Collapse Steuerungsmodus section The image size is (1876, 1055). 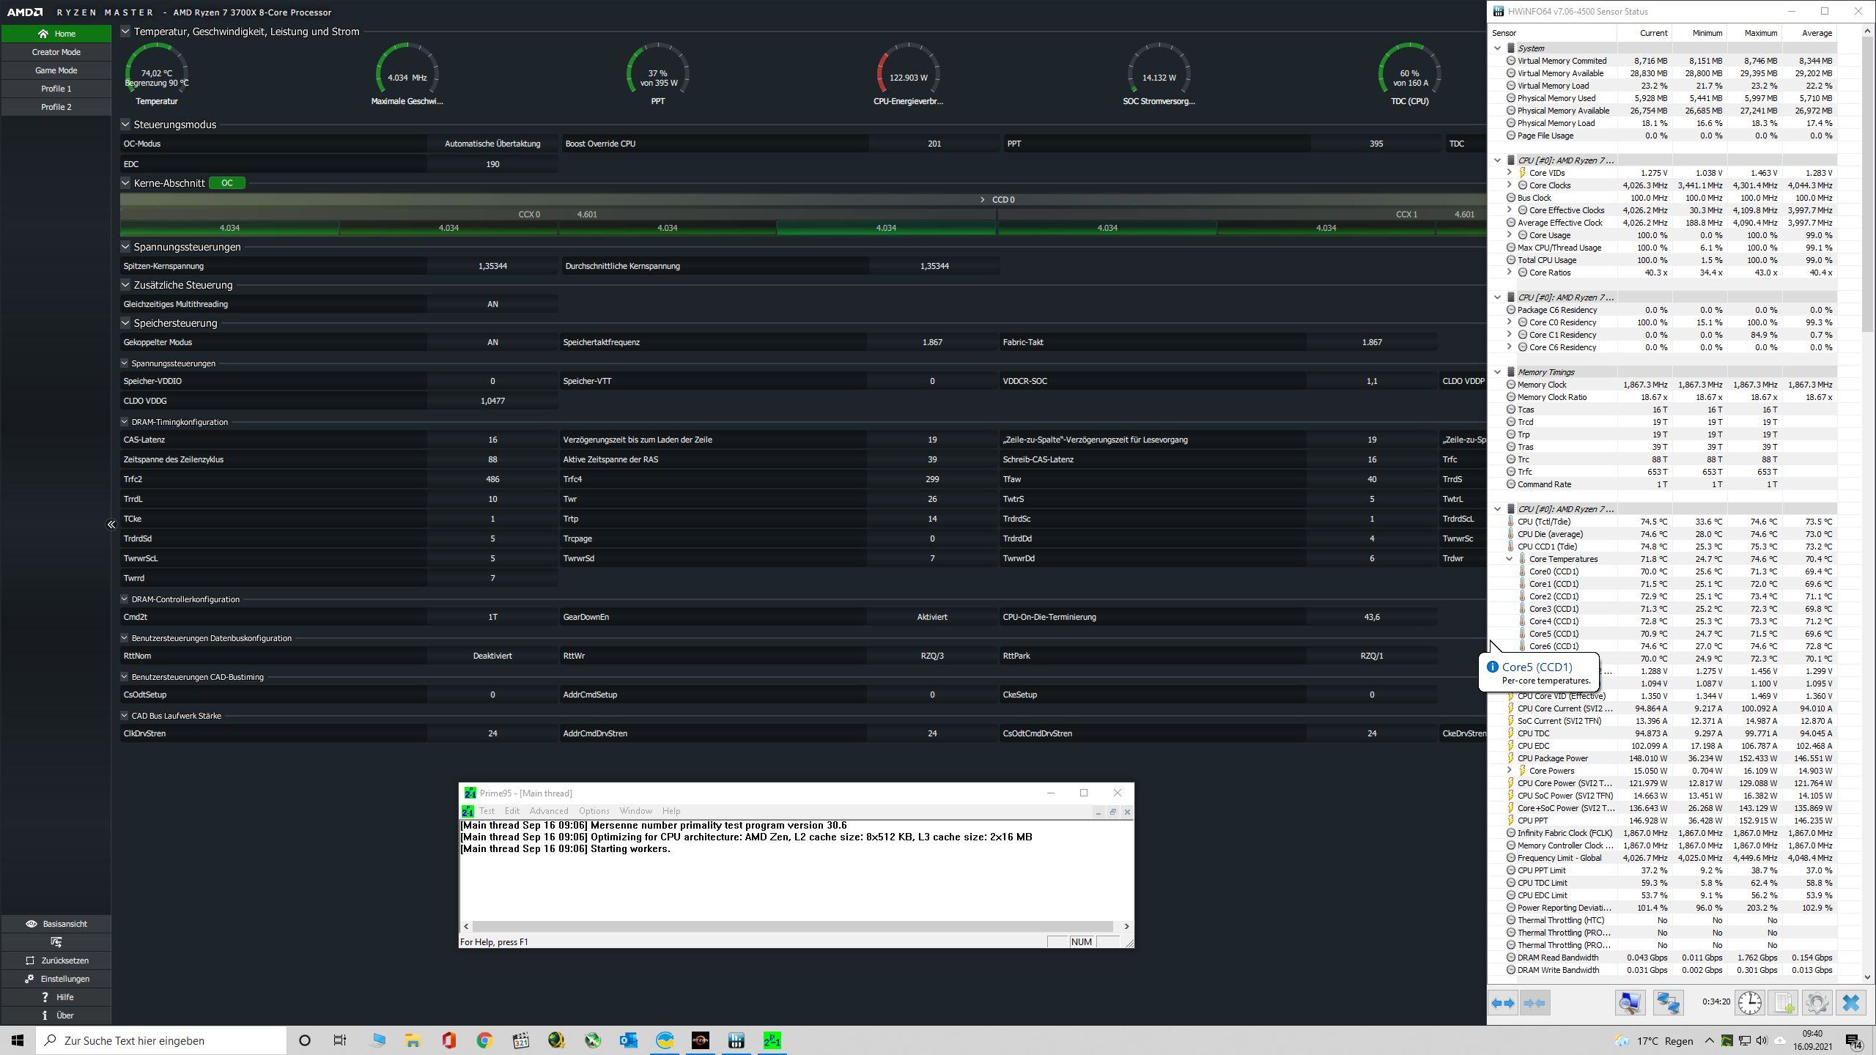click(x=125, y=125)
